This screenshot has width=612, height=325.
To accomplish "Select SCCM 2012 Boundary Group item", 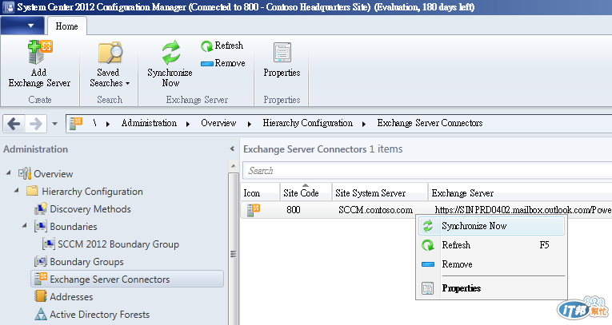I will point(118,244).
